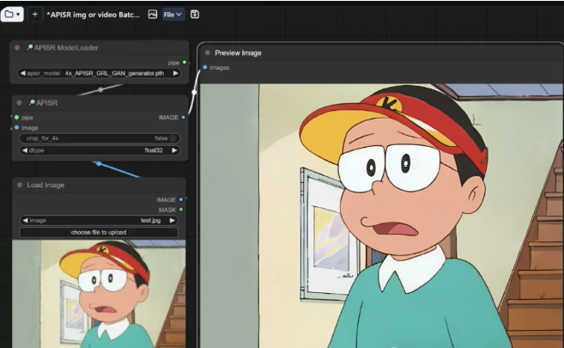564x348 pixels.
Task: Click choose file to upload button
Action: (98, 232)
